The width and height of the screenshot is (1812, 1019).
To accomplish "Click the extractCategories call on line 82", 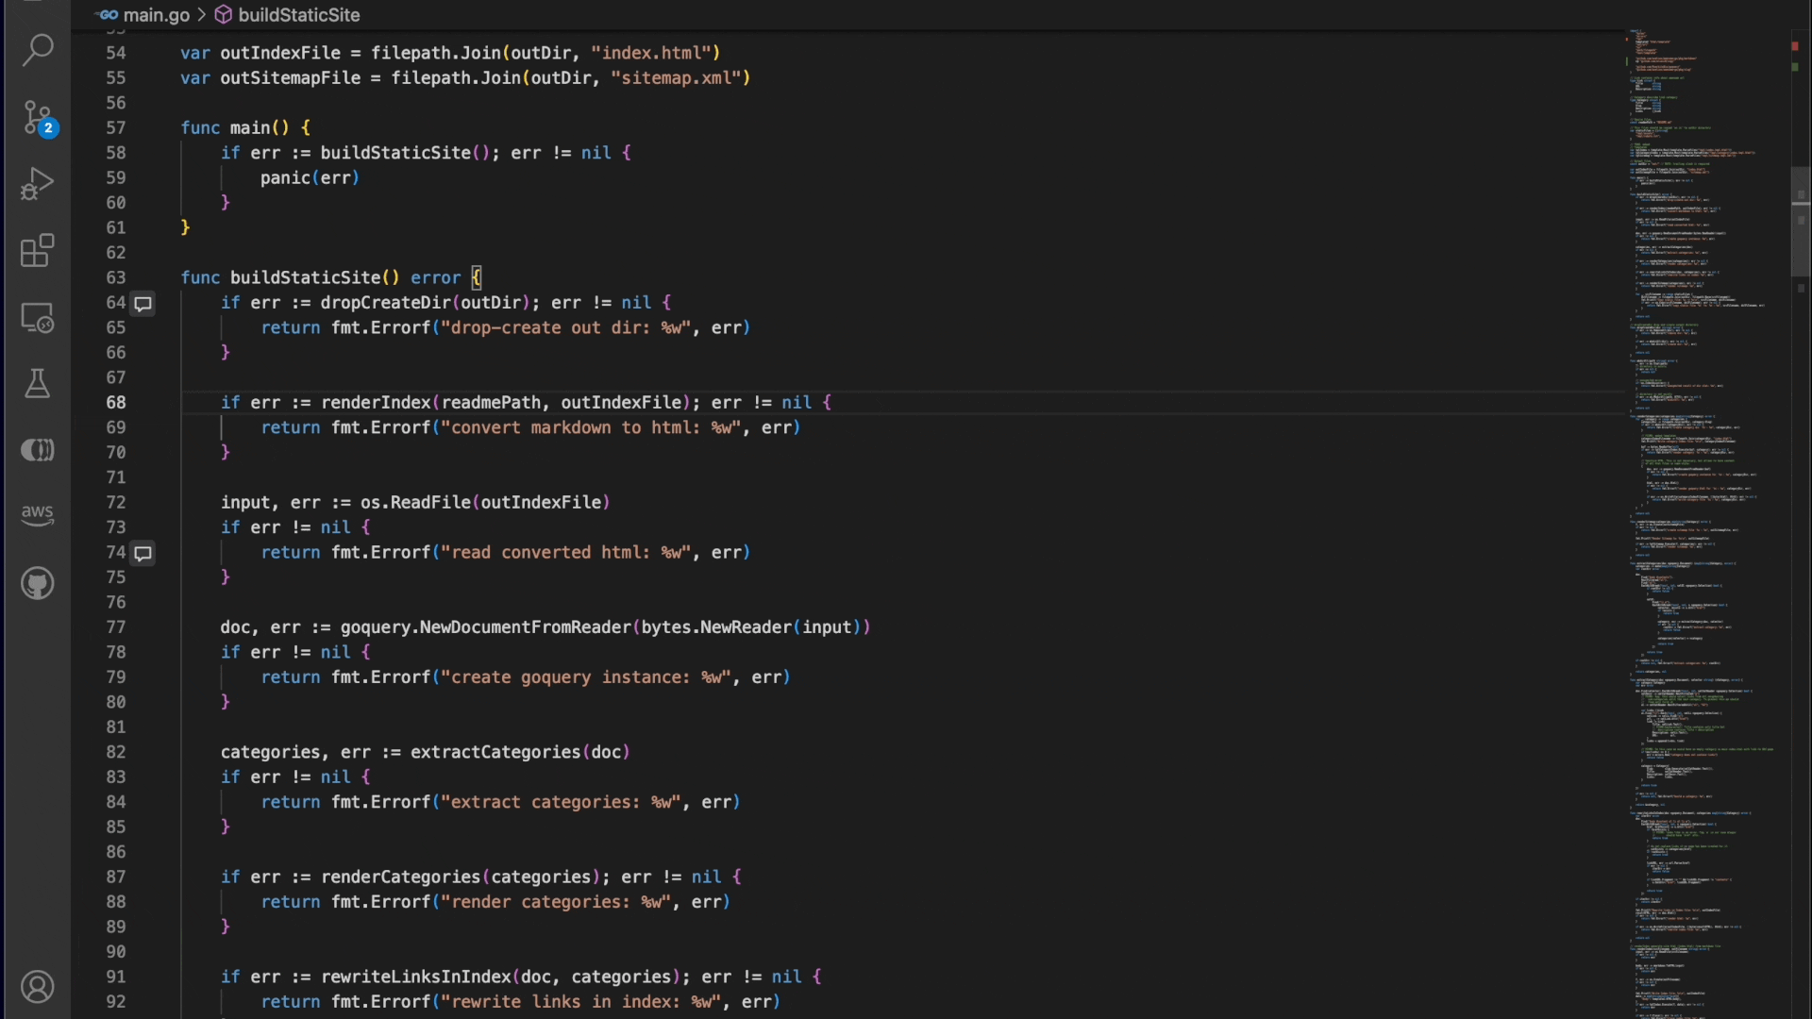I will pyautogui.click(x=495, y=753).
